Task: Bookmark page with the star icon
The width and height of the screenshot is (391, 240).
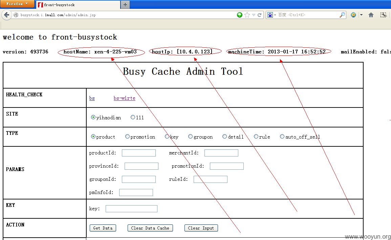Action: [247, 15]
